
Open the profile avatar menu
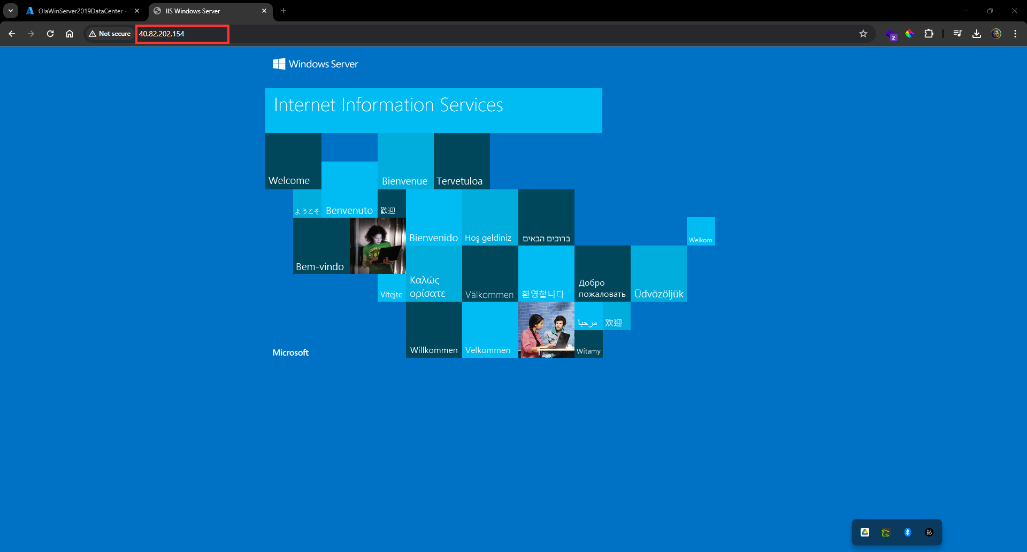point(996,34)
